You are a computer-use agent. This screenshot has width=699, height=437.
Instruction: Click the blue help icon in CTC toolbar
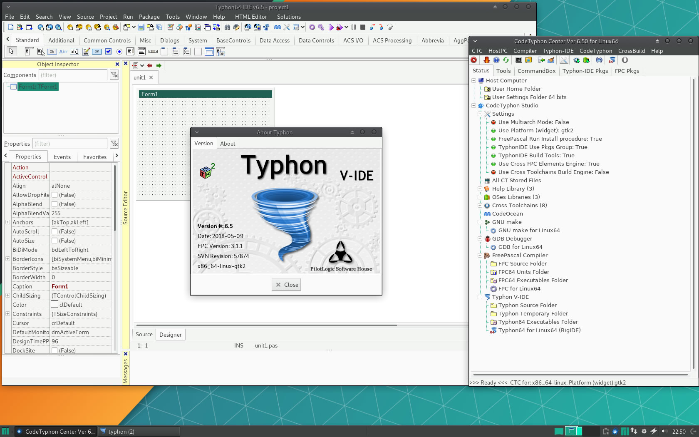[496, 60]
